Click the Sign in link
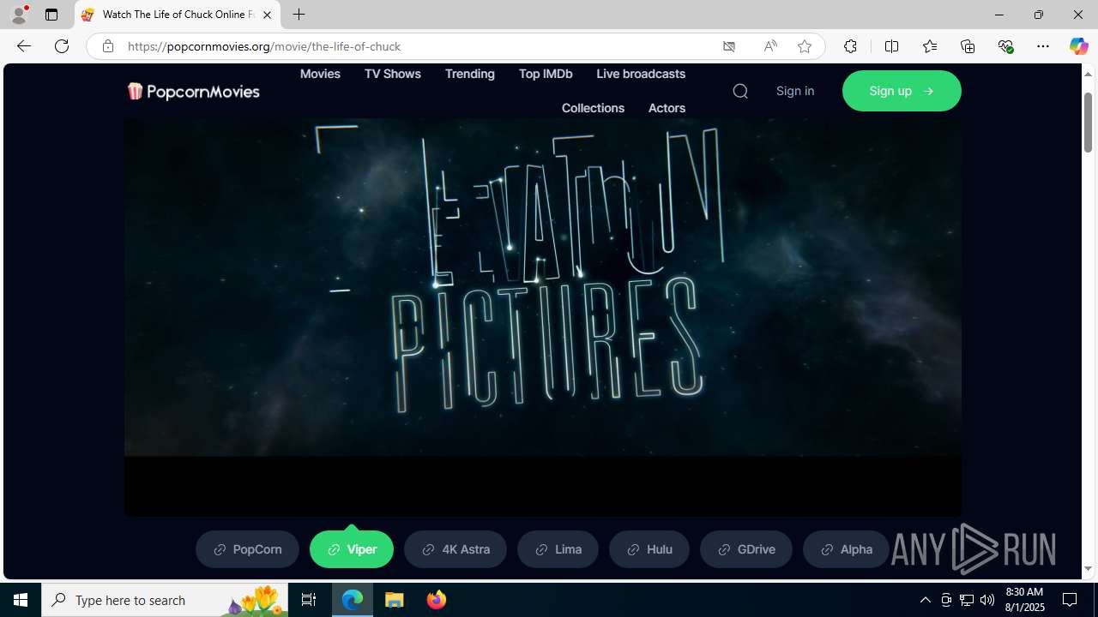1098x617 pixels. click(x=795, y=91)
